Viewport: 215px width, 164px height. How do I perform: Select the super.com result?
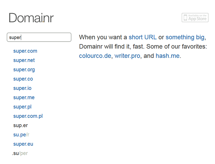[25, 51]
